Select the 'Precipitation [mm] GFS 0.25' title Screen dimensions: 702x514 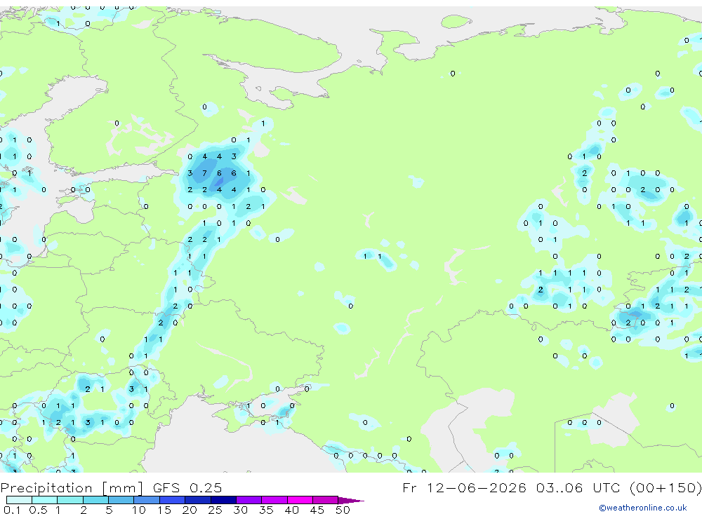click(111, 487)
